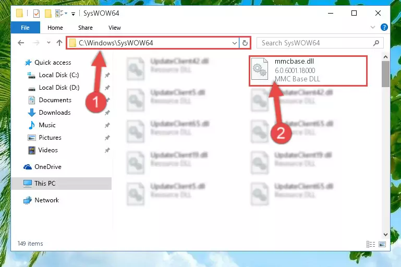Minimize the SysWOW64 window
Screen dimensions: 401x267
click(x=331, y=13)
